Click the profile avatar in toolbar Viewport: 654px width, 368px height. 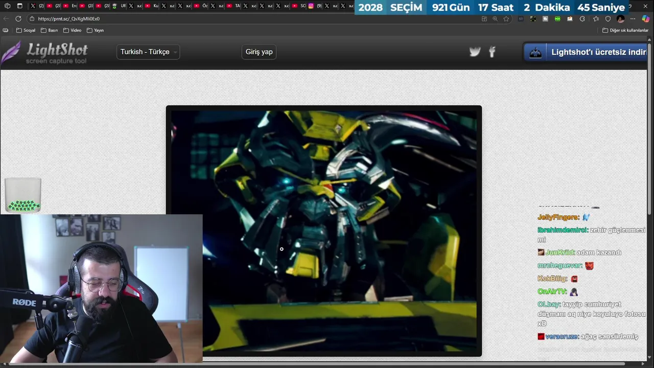click(620, 19)
